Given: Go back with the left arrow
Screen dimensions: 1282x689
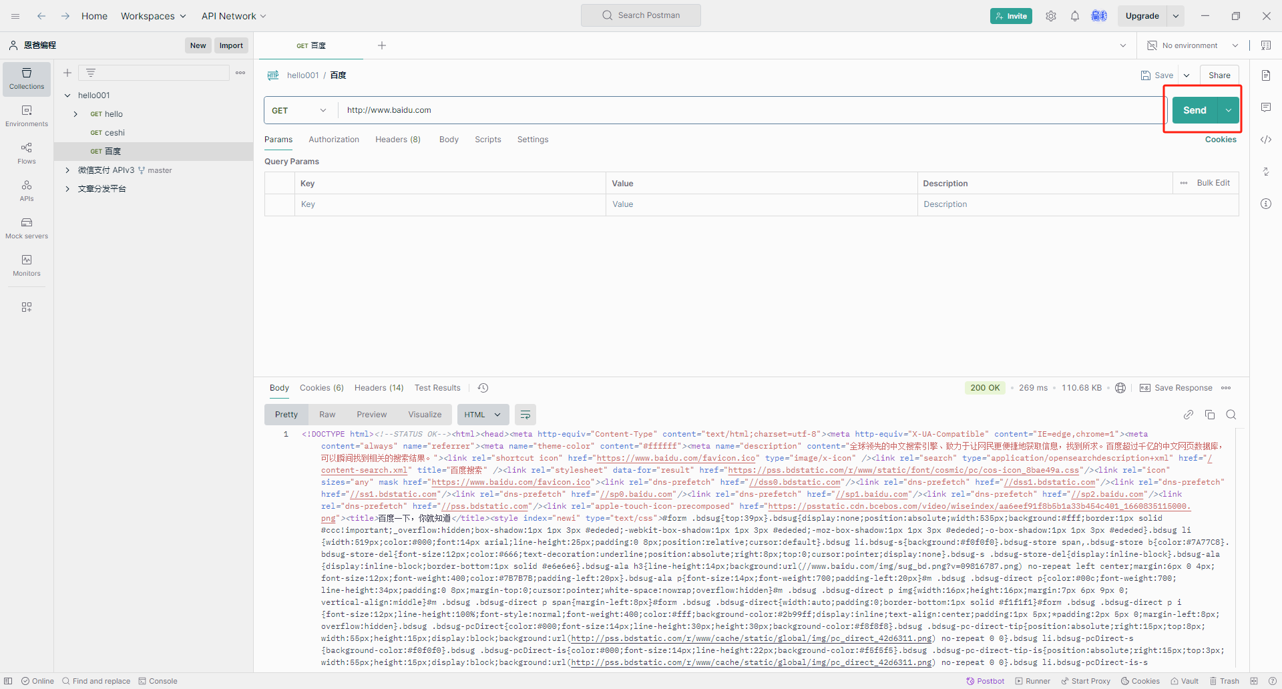Looking at the screenshot, I should (x=41, y=16).
